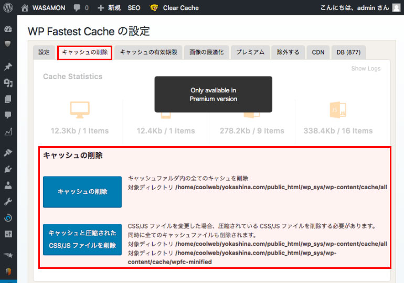
Task: Open Posts via the pushpin icon
Action: click(x=8, y=67)
